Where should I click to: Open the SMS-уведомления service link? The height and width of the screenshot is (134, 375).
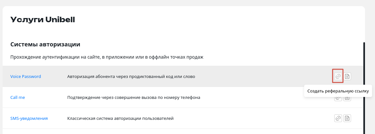coord(29,118)
